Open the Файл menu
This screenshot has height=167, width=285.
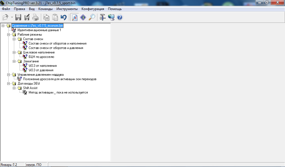tap(6, 9)
